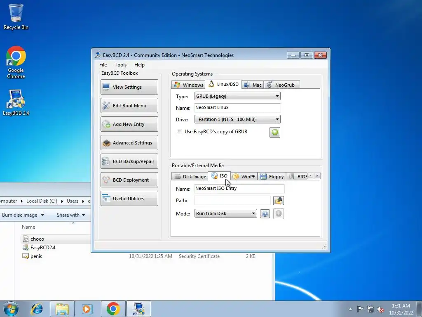Image resolution: width=422 pixels, height=317 pixels.
Task: Open BCD Deployment section
Action: (129, 180)
